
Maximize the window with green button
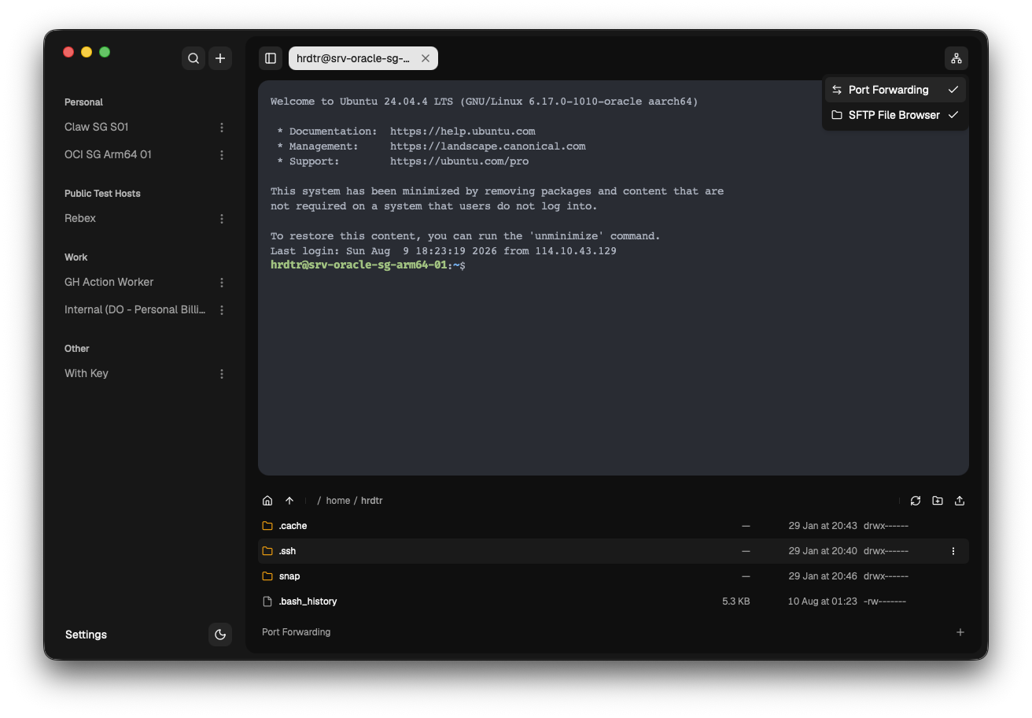point(105,52)
